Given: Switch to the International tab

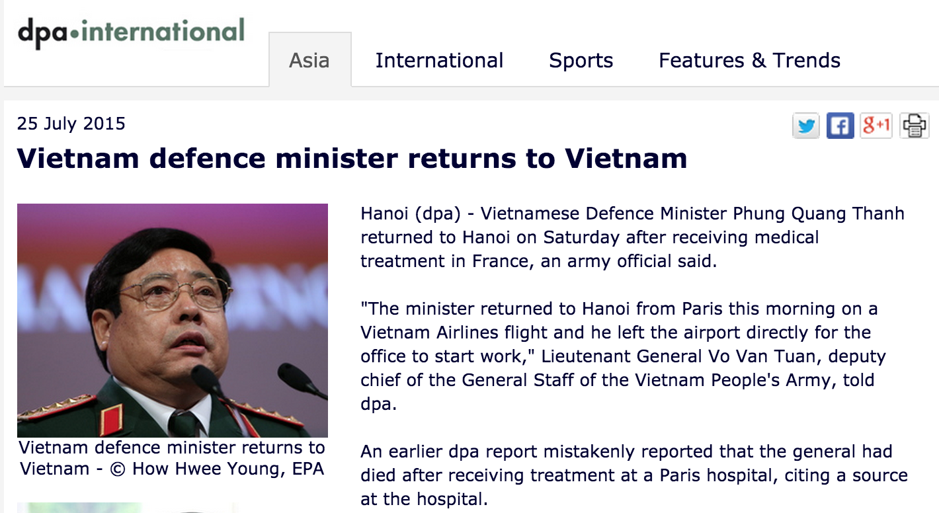Looking at the screenshot, I should click(439, 60).
